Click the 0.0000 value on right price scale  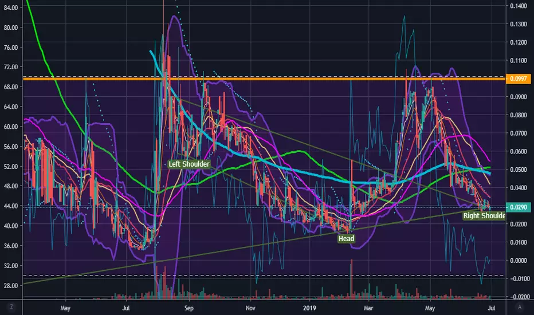click(x=519, y=260)
